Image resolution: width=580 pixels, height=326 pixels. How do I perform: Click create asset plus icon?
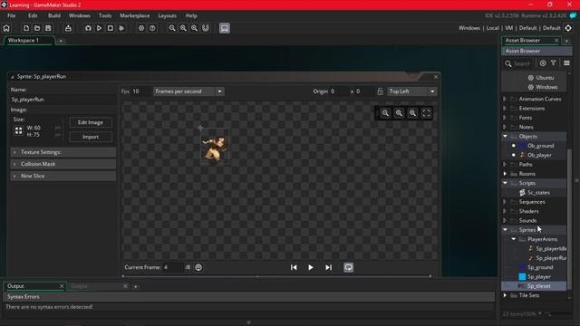[x=543, y=63]
